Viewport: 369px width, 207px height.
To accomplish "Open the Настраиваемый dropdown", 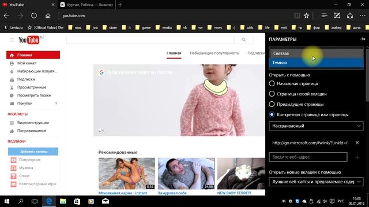I will (316, 126).
